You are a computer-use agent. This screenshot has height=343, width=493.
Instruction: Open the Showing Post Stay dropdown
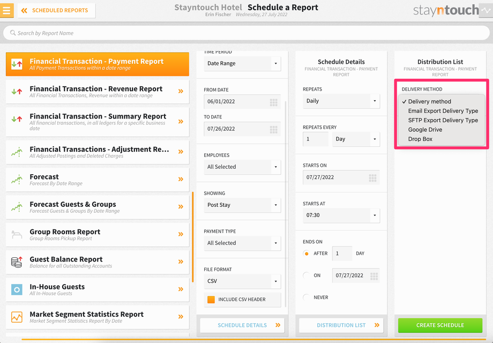tap(242, 205)
